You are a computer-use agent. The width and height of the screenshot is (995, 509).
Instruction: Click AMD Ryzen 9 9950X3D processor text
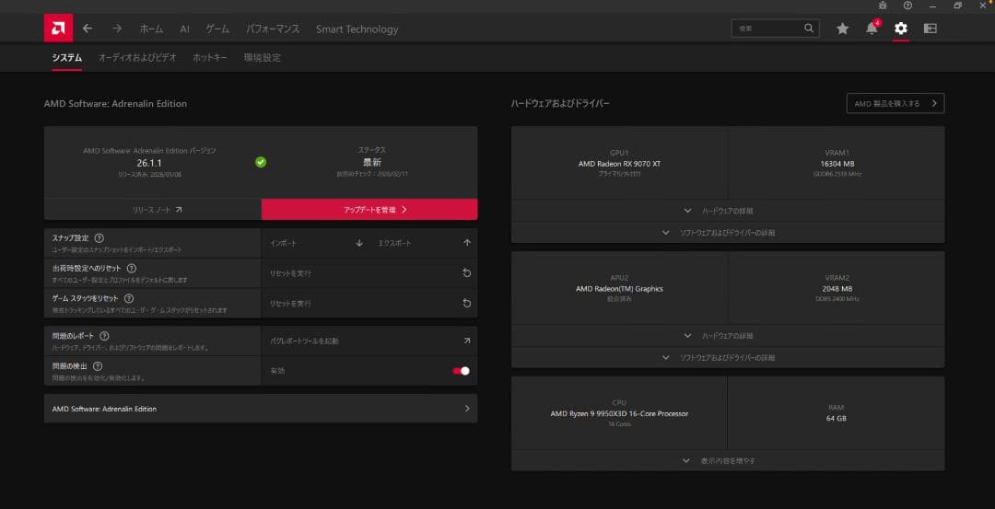coord(619,414)
